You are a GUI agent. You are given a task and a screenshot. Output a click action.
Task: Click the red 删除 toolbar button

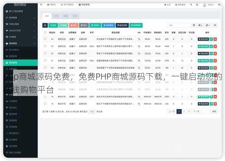pos(74,25)
